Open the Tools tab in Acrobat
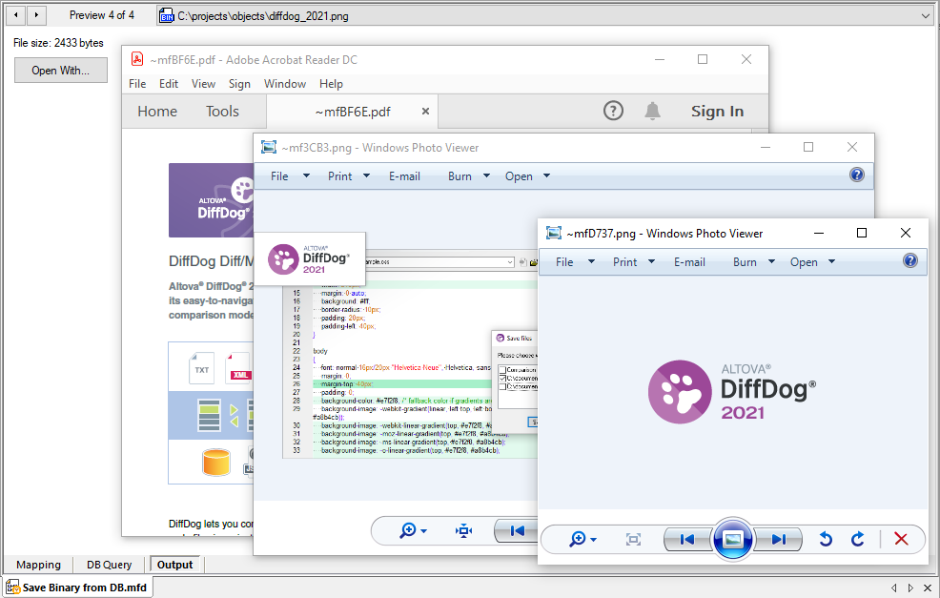 click(222, 112)
